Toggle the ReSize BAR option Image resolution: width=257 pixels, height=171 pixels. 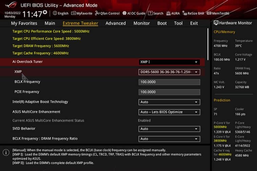pos(193,13)
